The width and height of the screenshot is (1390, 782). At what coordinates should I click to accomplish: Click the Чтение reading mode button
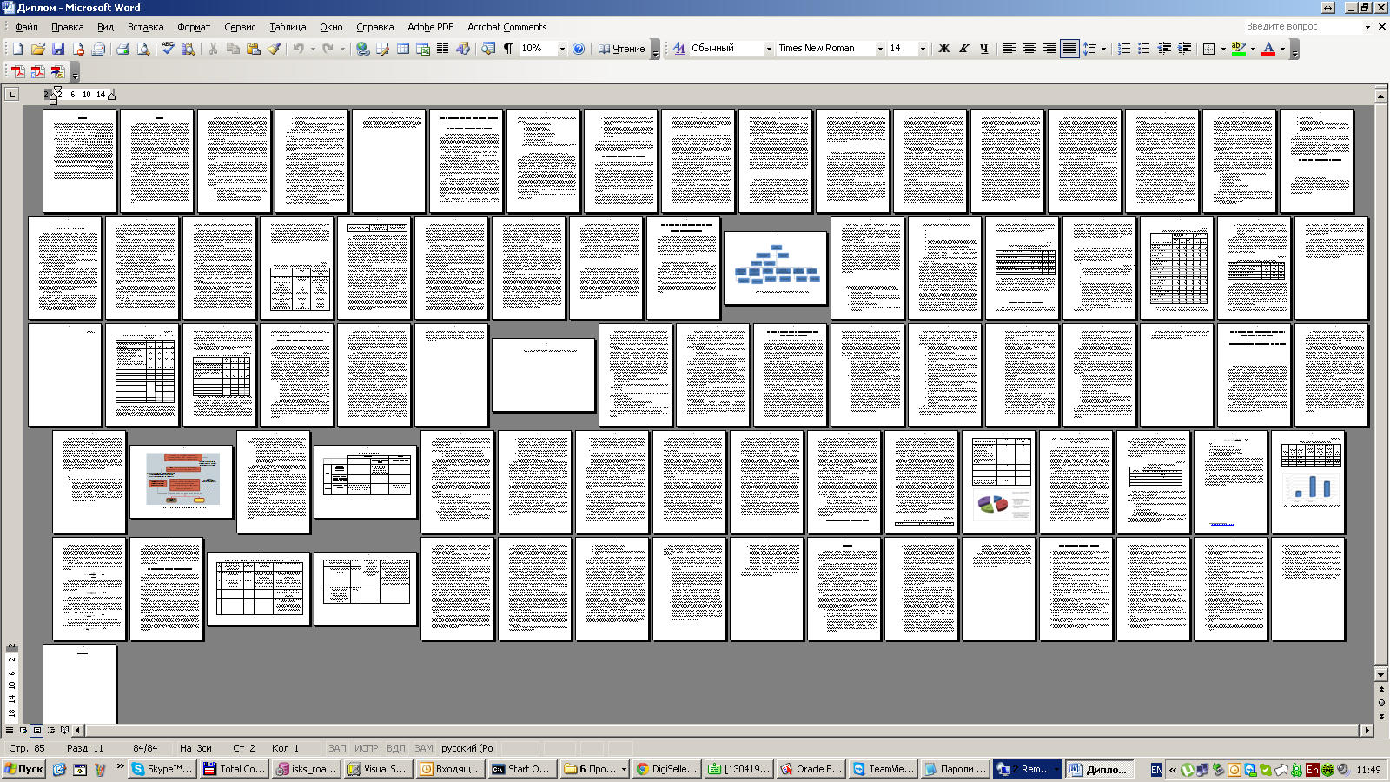click(x=622, y=49)
